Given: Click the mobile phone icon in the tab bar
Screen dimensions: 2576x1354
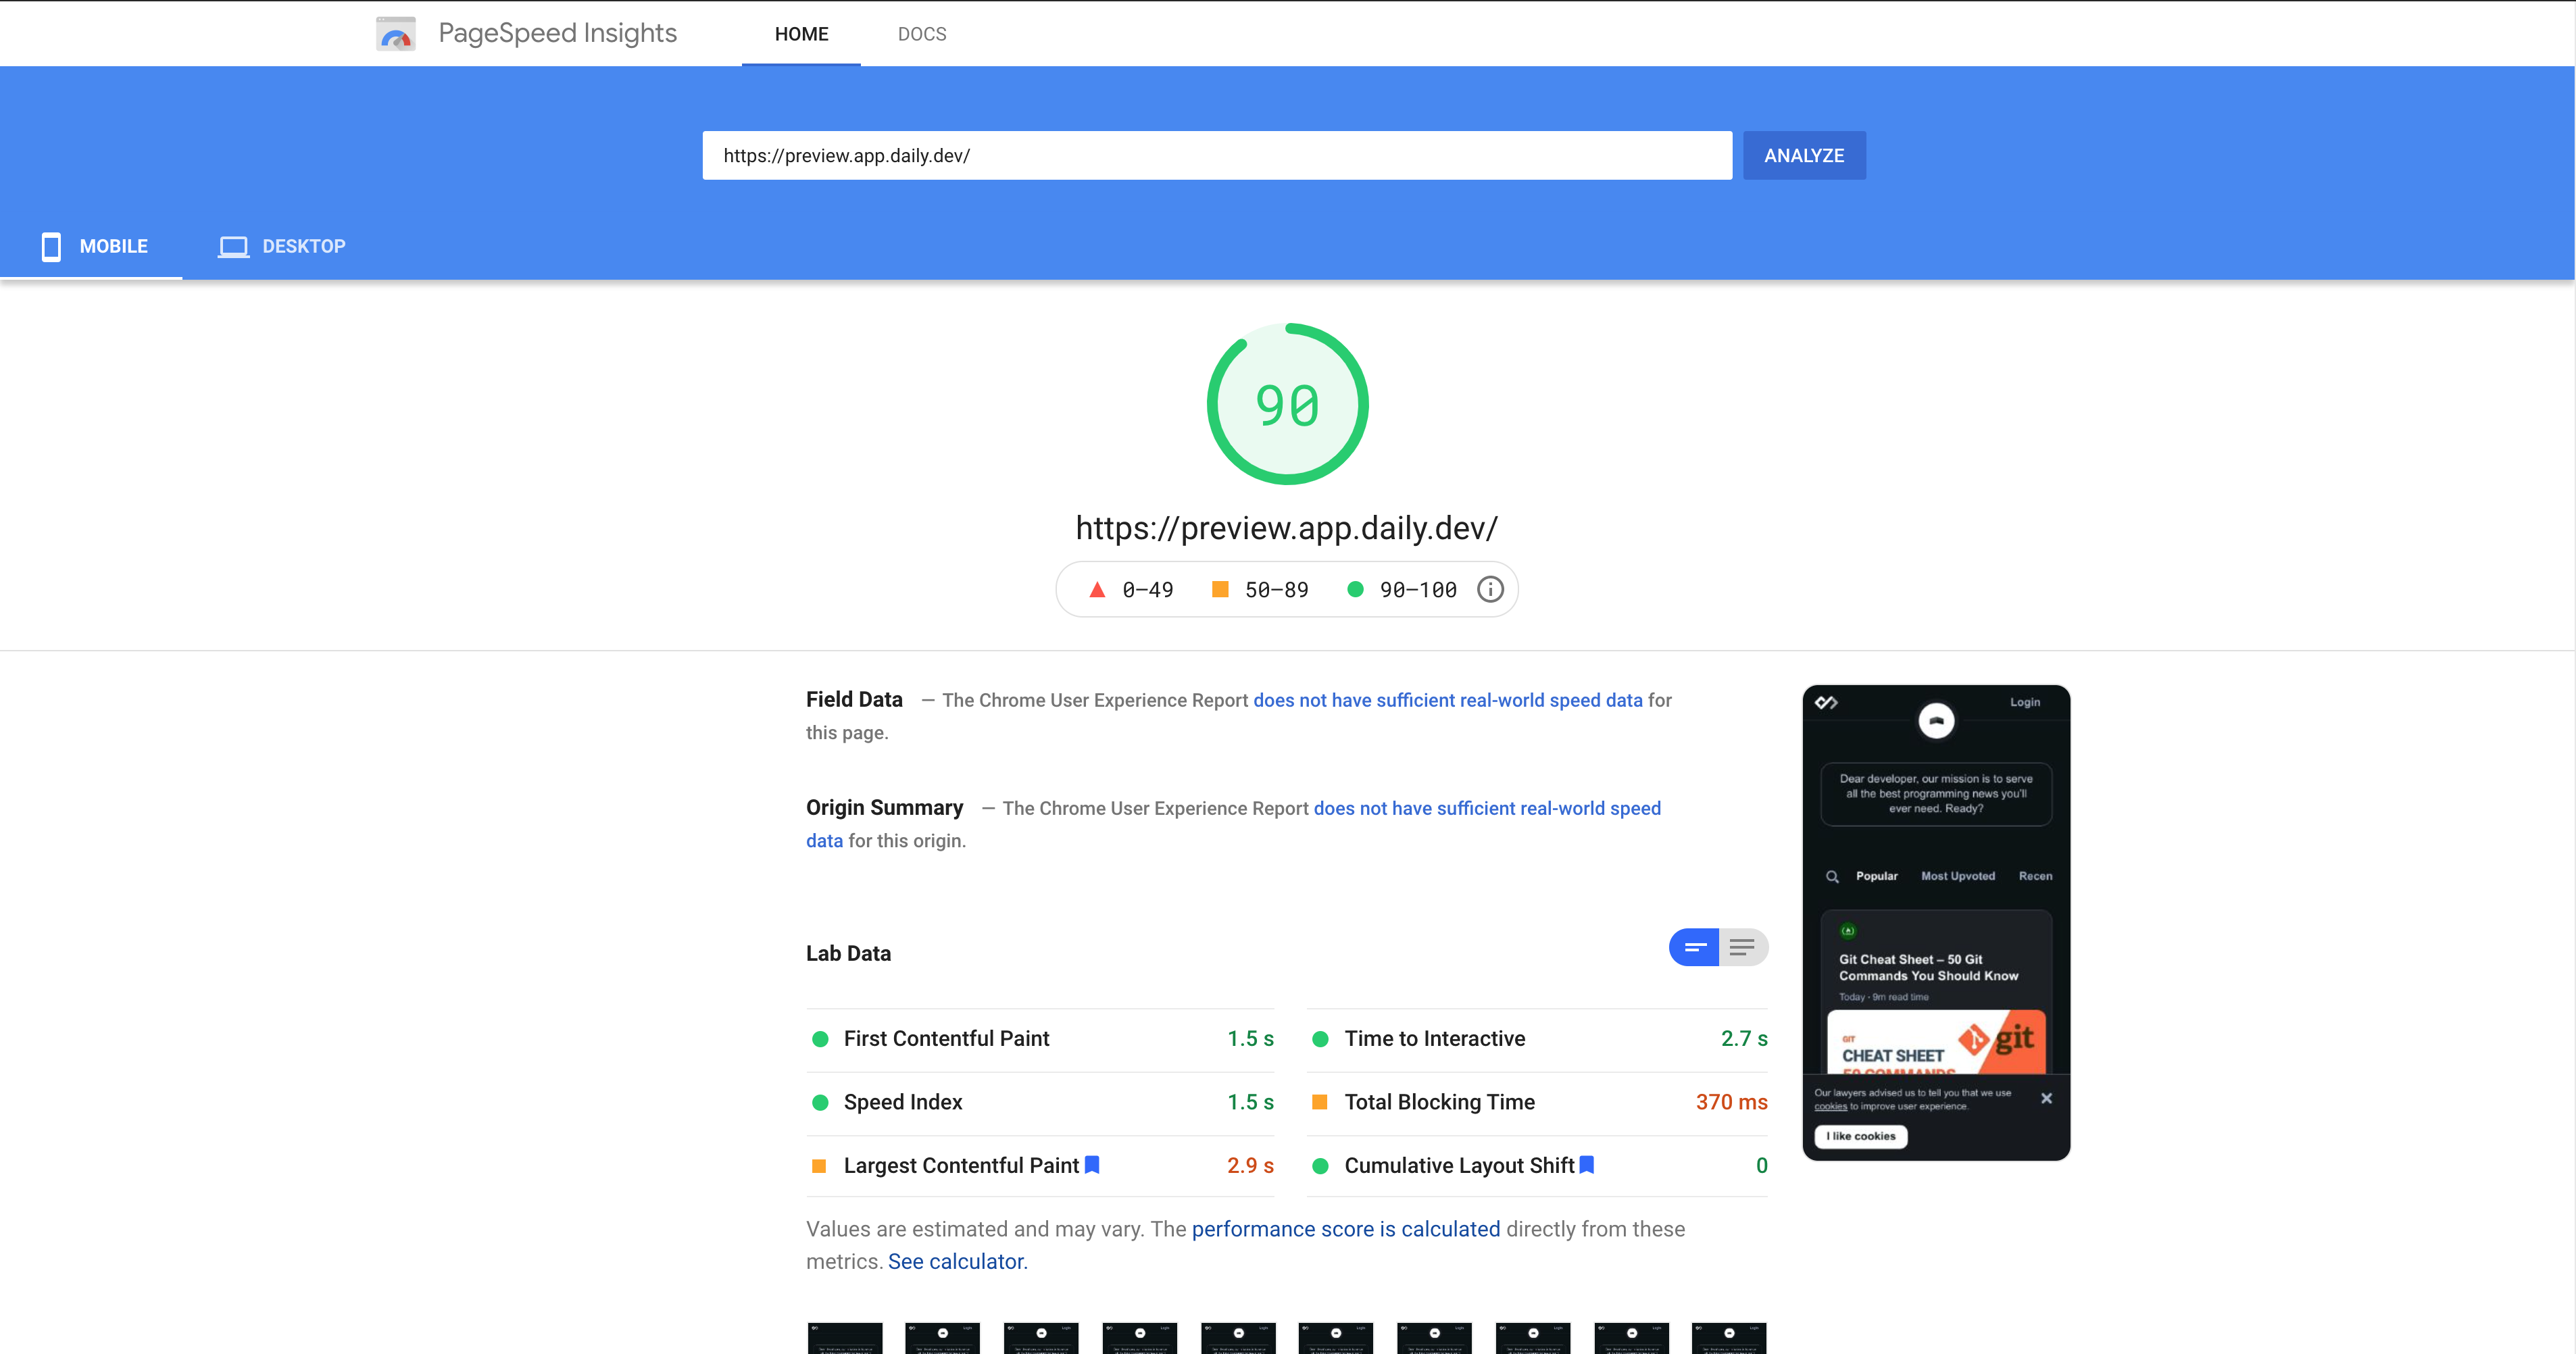Looking at the screenshot, I should click(51, 246).
